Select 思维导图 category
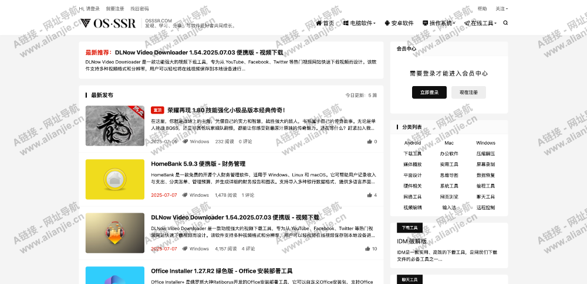 (449, 175)
